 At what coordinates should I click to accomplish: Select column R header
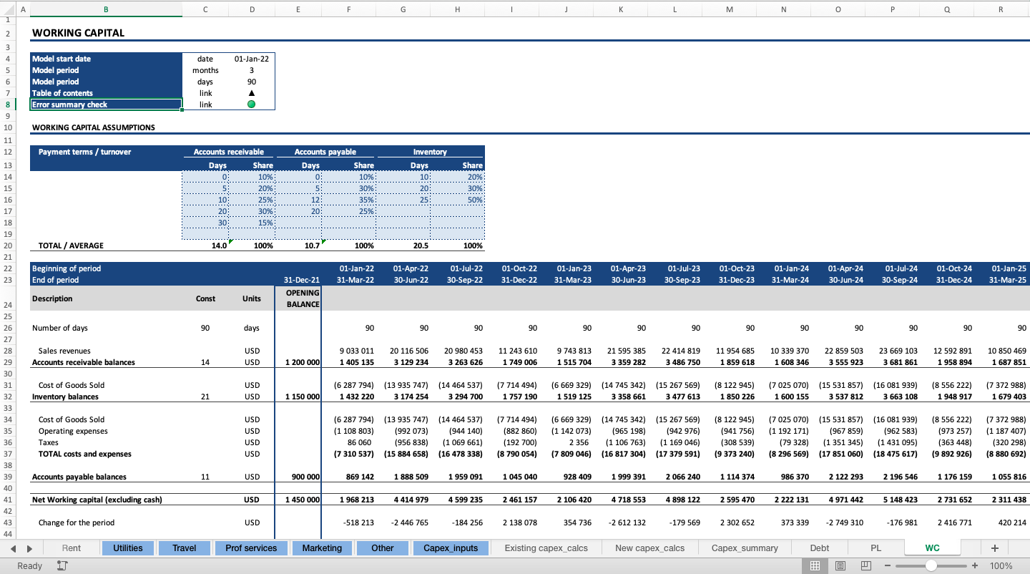[x=1001, y=9]
